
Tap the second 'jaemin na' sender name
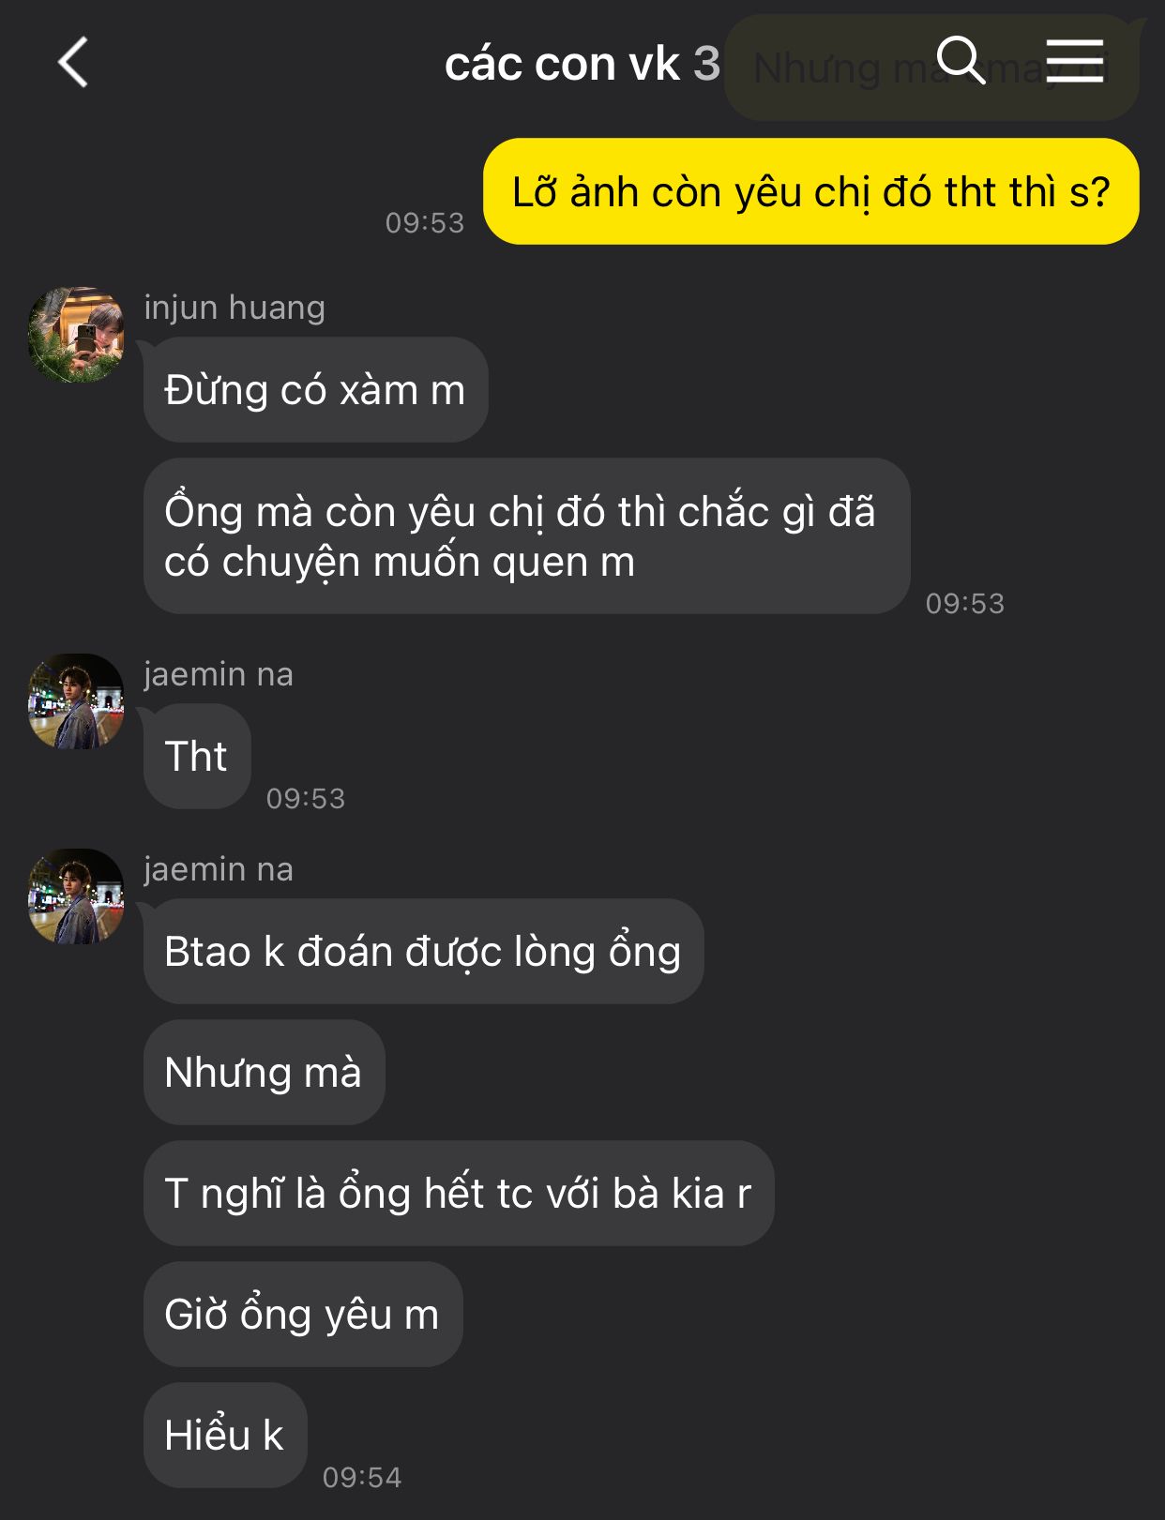click(x=219, y=869)
